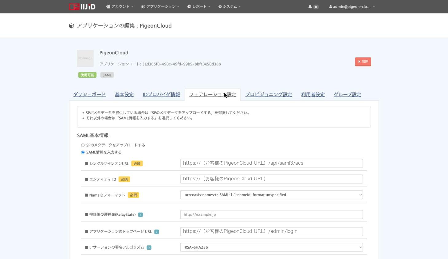
Task: Click the アプリケーションのトップページ URL field
Action: [x=271, y=231]
